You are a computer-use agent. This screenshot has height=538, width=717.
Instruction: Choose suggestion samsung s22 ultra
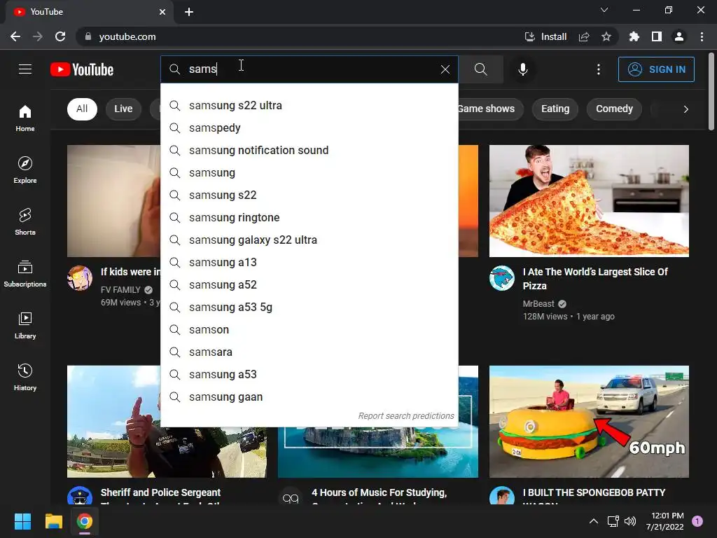pos(309,105)
